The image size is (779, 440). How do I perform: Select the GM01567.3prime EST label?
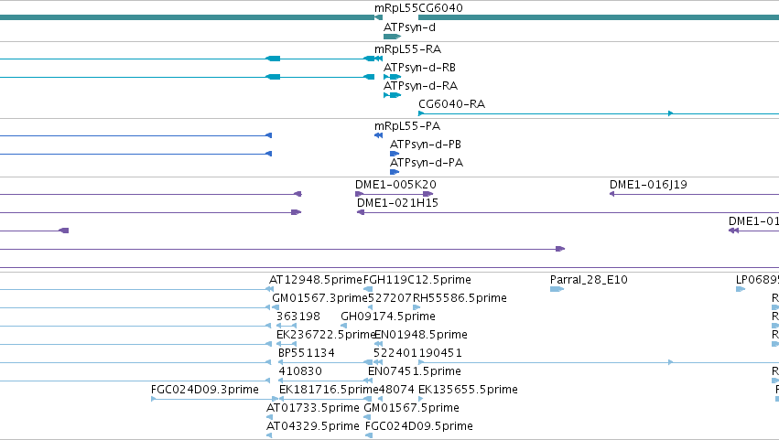click(x=320, y=298)
